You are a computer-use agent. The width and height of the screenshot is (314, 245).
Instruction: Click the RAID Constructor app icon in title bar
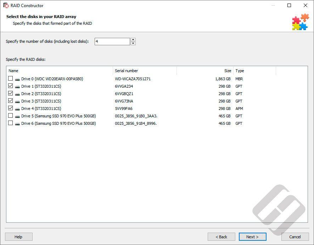pos(6,5)
